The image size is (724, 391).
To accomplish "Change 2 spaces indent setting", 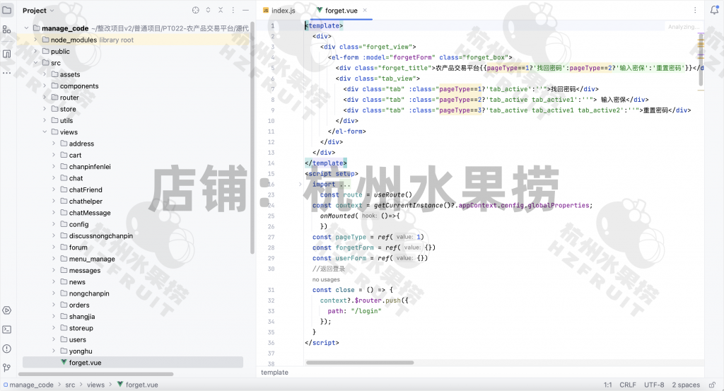I will tap(686, 385).
